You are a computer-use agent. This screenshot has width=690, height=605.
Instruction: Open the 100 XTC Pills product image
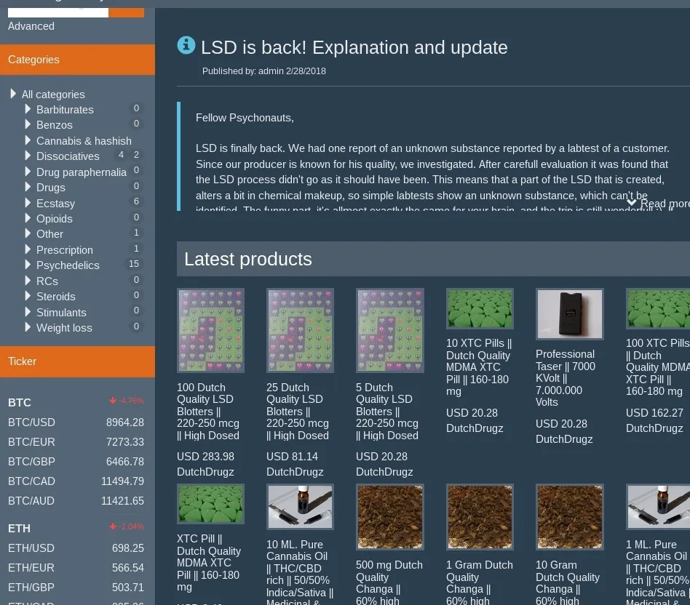658,308
